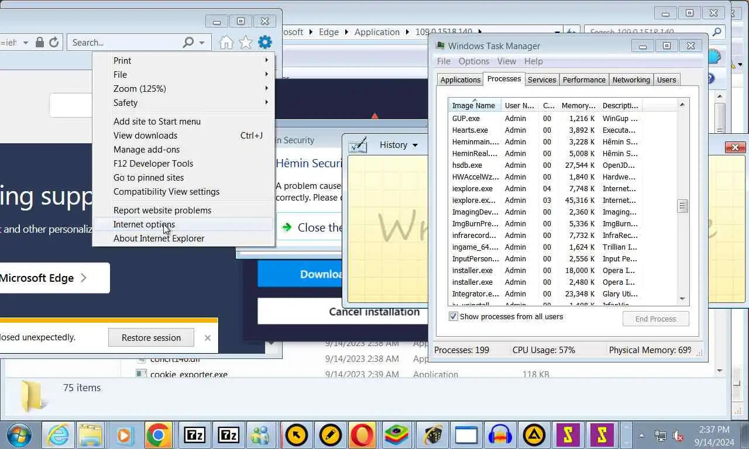The height and width of the screenshot is (449, 749).
Task: Launch Windows Media Player from taskbar
Action: pyautogui.click(x=124, y=435)
